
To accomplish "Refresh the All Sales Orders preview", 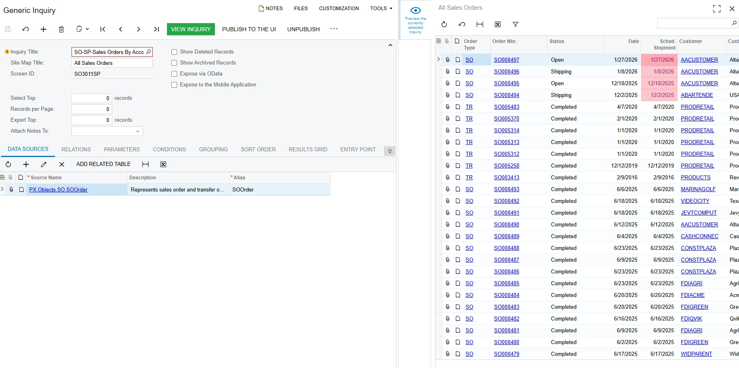I will (x=444, y=24).
